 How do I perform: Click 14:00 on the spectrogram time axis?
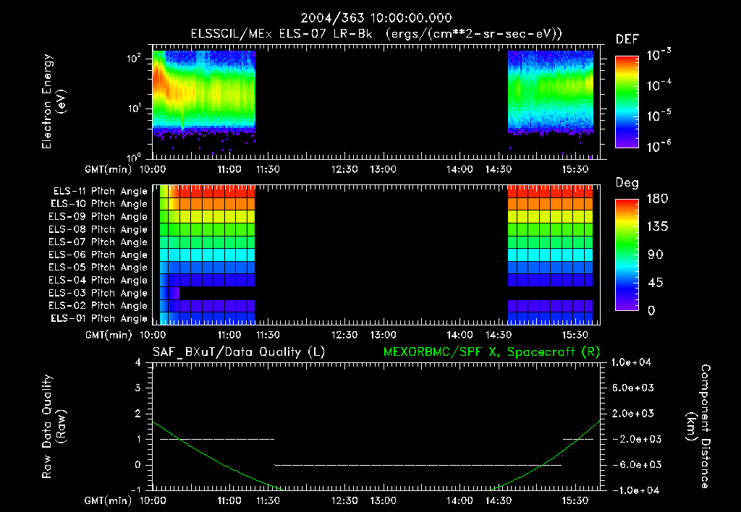460,169
